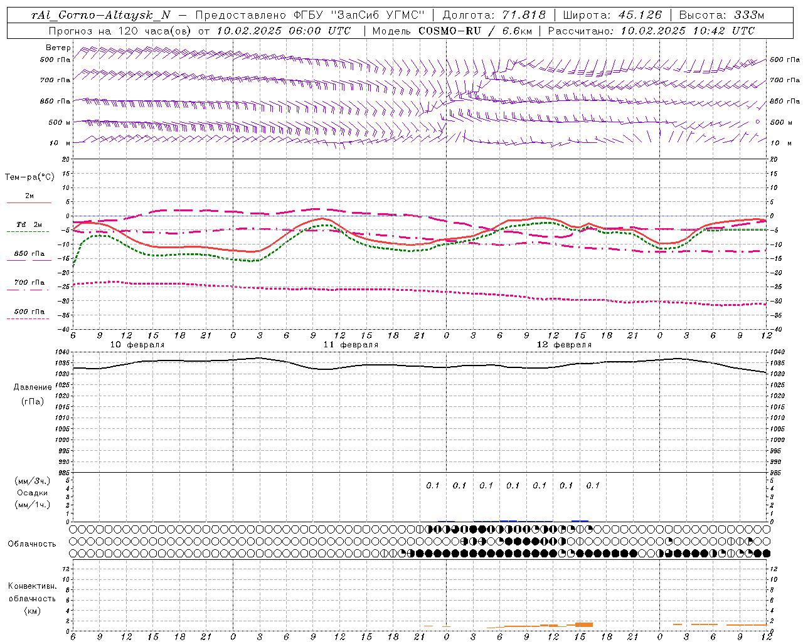Click the (мм/1ч.) precipitation unit label
803x642 pixels.
click(33, 505)
